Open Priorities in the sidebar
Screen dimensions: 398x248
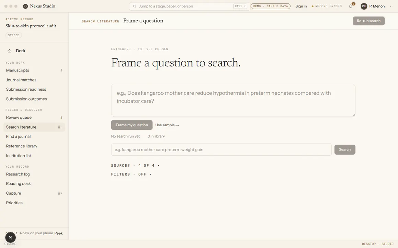[34, 203]
